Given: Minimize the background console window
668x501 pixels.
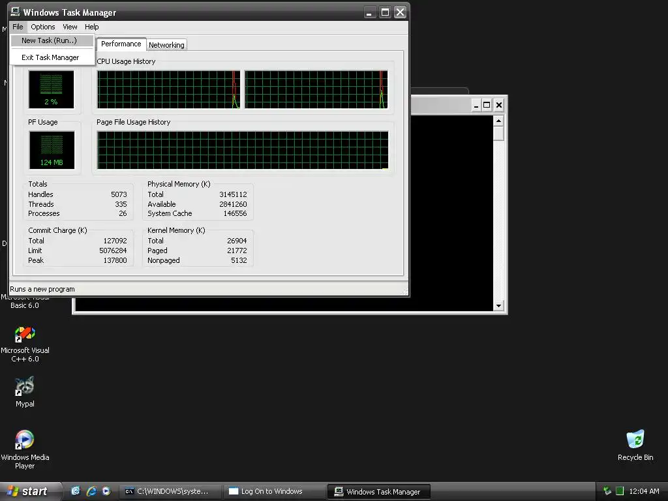Looking at the screenshot, I should click(x=476, y=105).
